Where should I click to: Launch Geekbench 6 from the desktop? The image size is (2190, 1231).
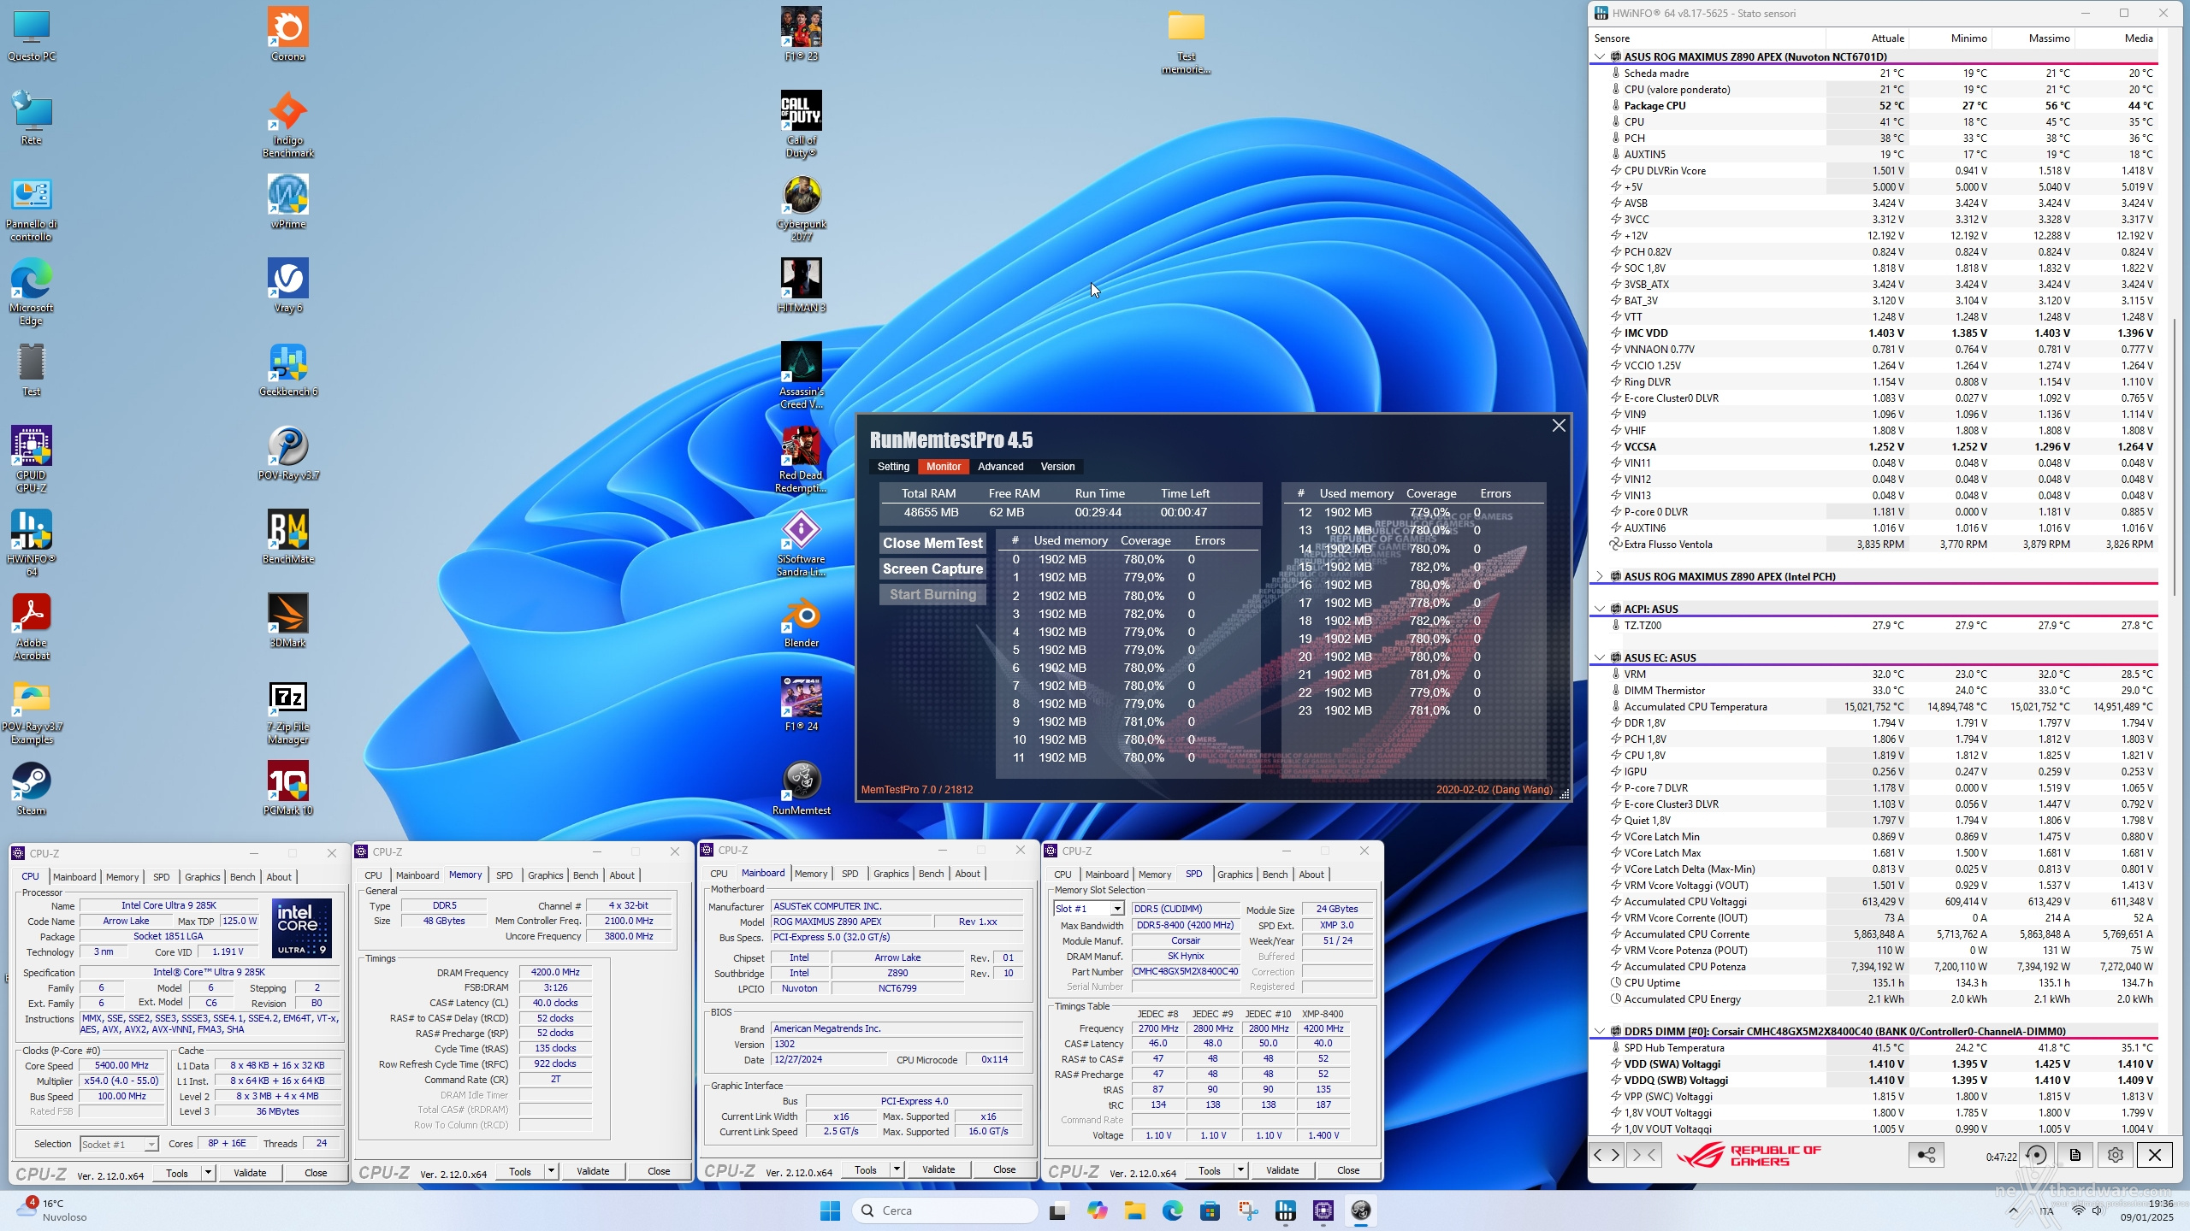(288, 369)
